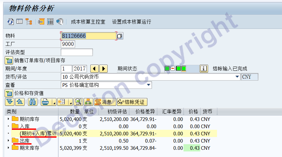Go to the next period arrow
Viewport: 282px width, 157px height.
coord(103,69)
